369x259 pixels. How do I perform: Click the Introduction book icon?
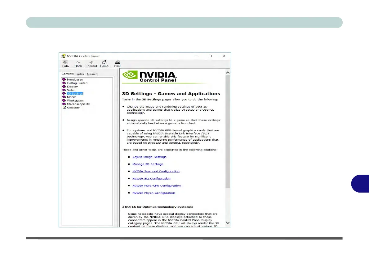pyautogui.click(x=64, y=79)
